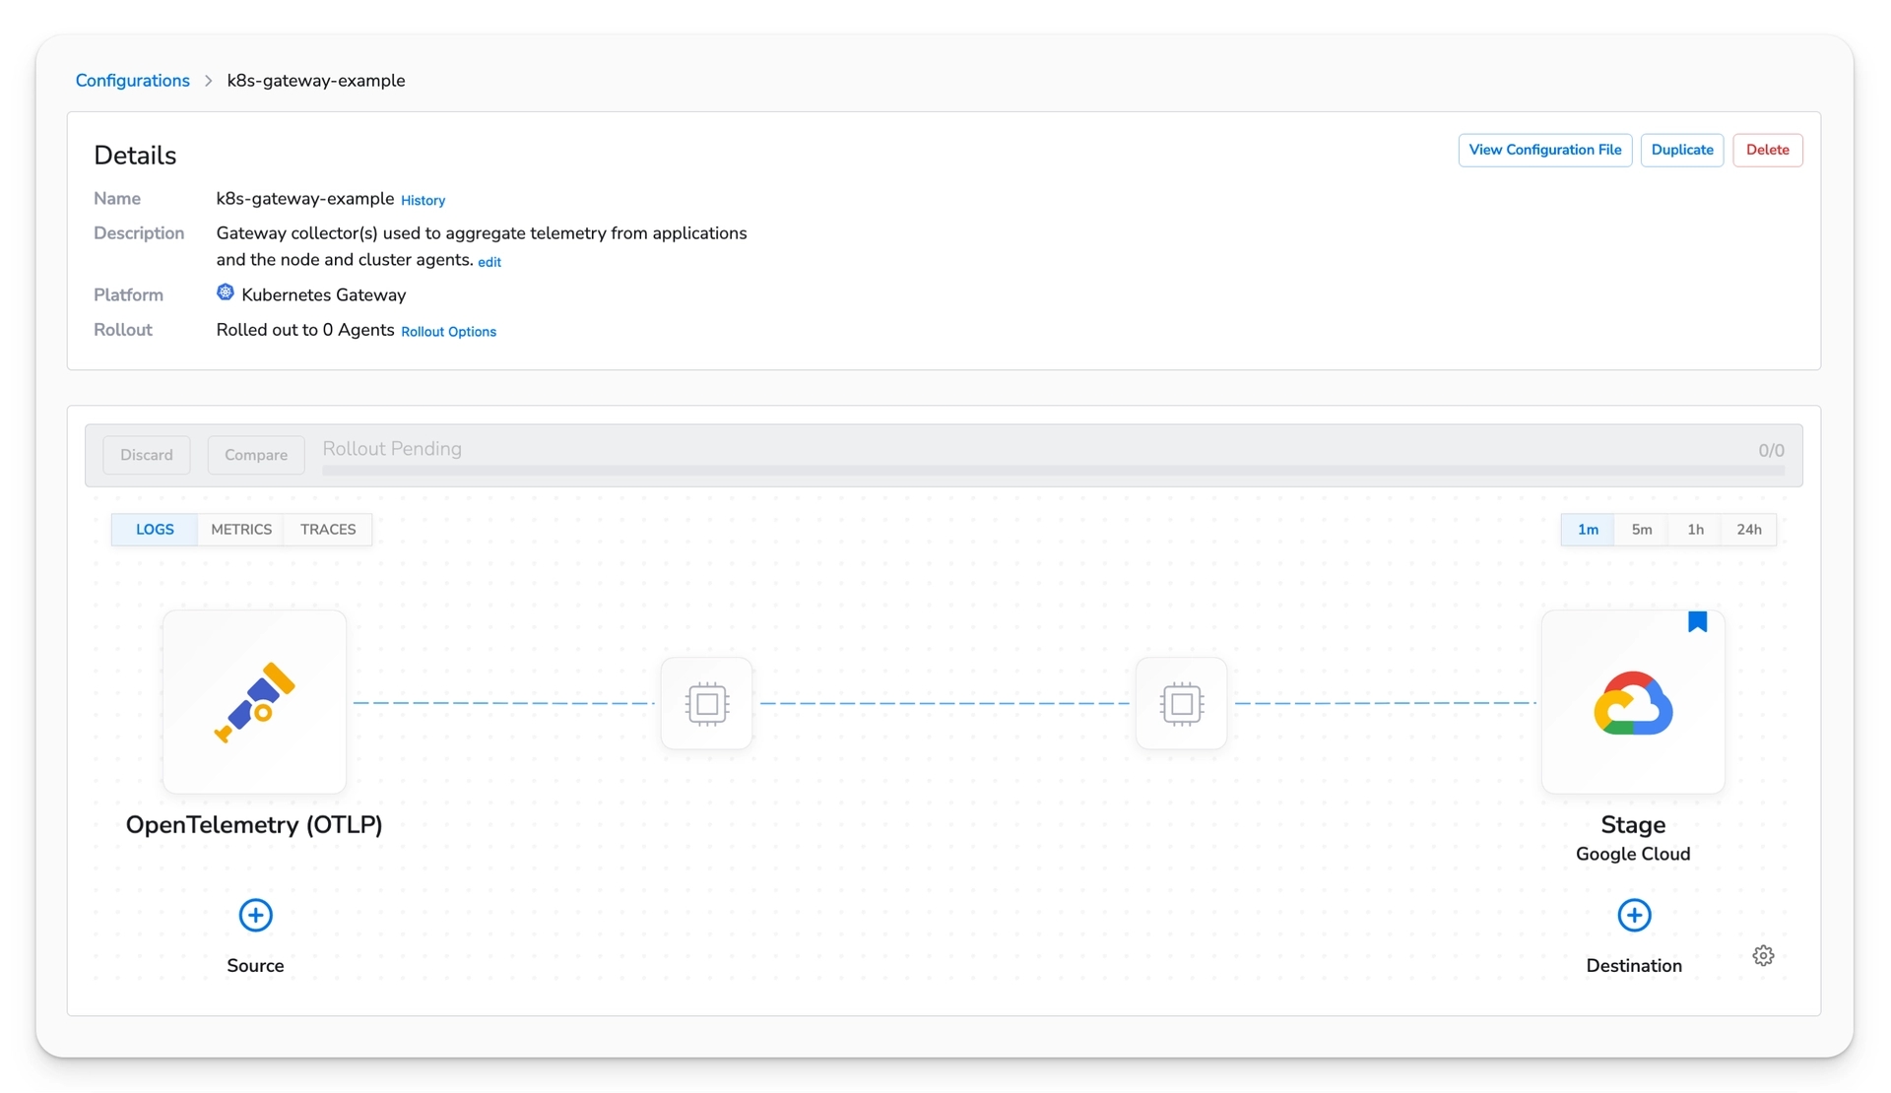Switch to the TRACES tab
1891x1093 pixels.
click(327, 529)
